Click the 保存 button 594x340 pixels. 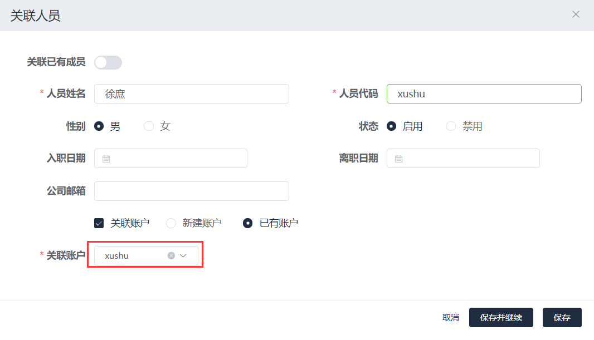(x=562, y=318)
